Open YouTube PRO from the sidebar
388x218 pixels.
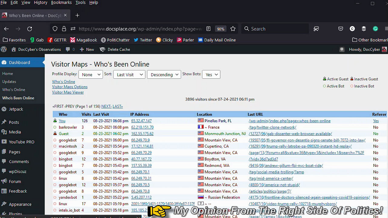[22, 142]
